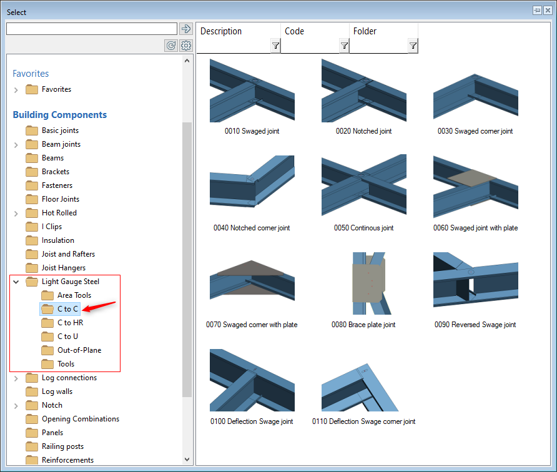Click the search text field
This screenshot has height=472, width=557.
click(x=91, y=29)
